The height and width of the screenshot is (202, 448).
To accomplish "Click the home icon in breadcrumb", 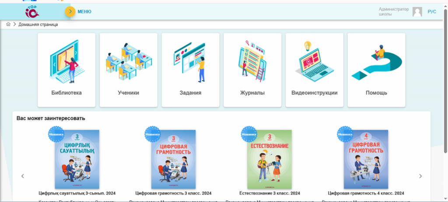I will coord(8,24).
